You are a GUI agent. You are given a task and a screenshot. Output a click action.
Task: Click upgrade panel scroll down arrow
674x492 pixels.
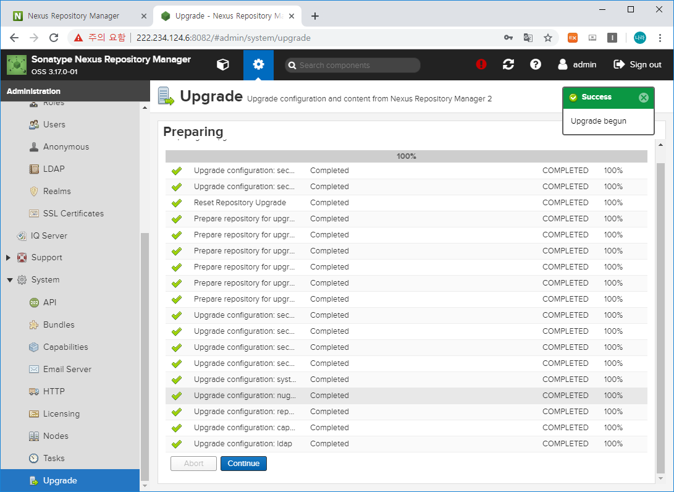(x=660, y=478)
